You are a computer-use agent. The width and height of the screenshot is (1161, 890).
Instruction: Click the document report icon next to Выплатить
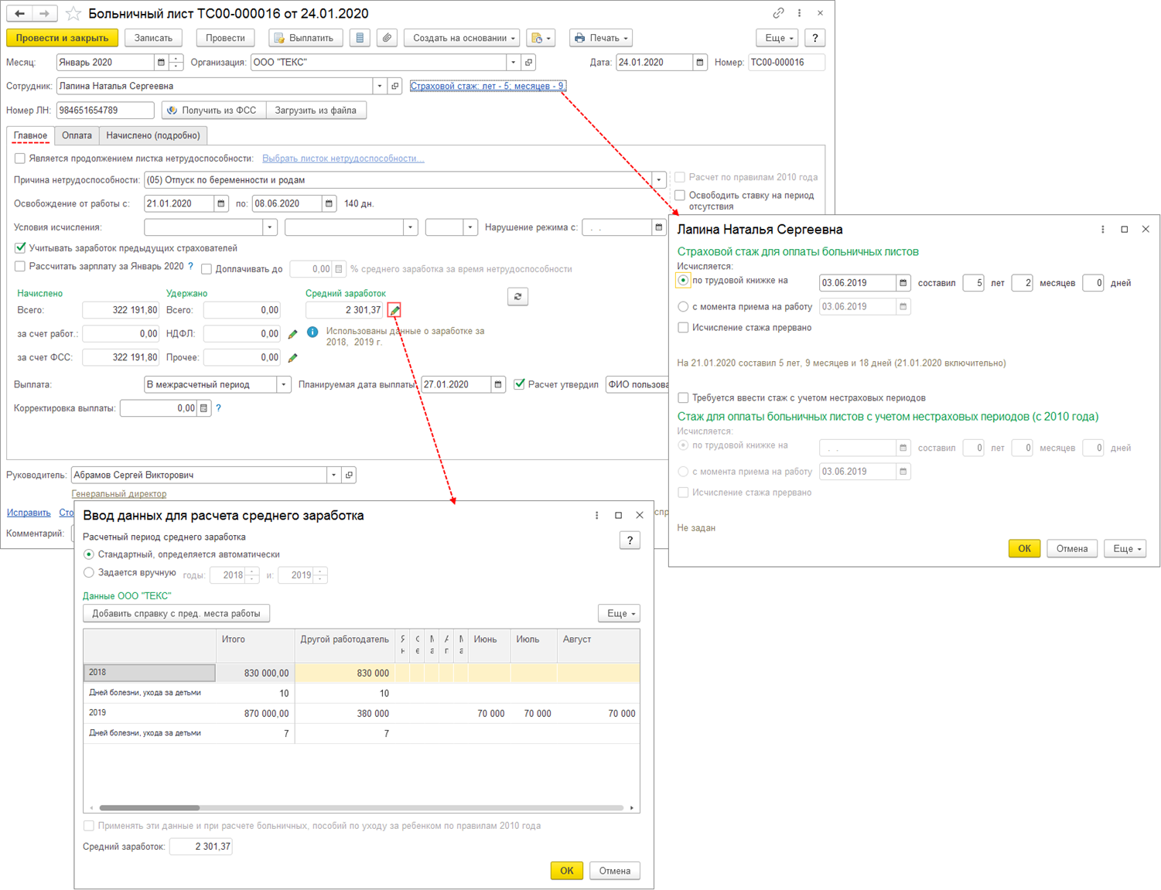click(x=360, y=38)
